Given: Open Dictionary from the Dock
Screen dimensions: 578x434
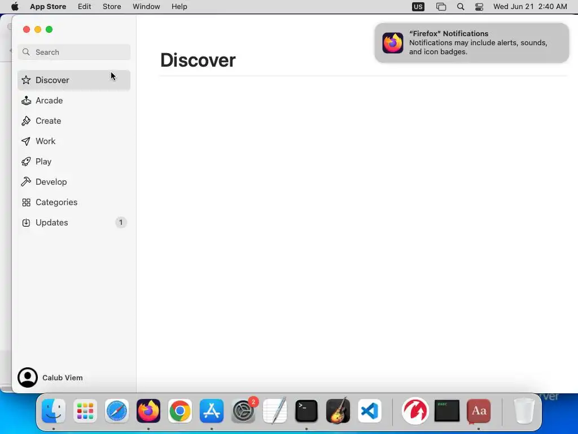Looking at the screenshot, I should click(x=479, y=411).
